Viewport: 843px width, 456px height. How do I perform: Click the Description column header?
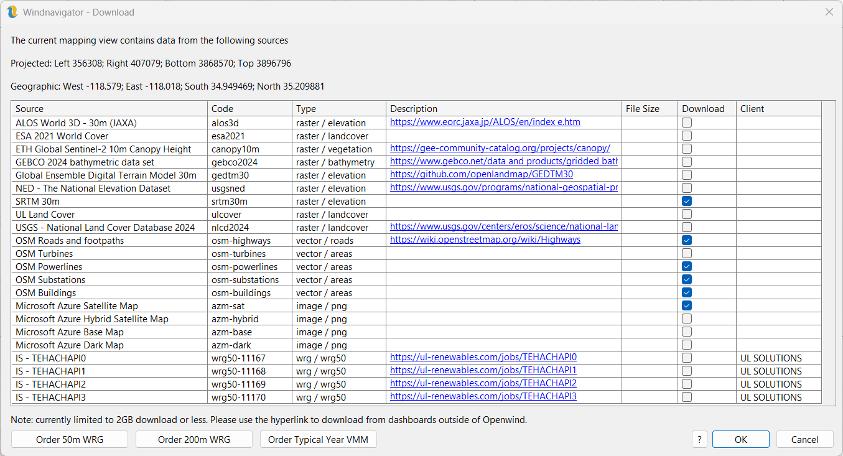(x=504, y=109)
